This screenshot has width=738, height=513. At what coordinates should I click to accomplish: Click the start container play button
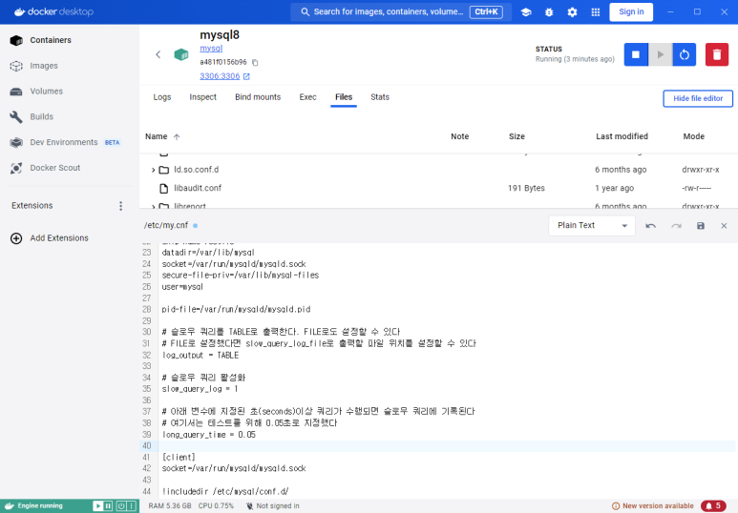661,54
